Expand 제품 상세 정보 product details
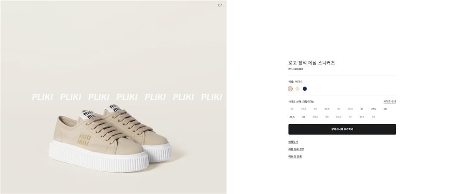Image resolution: width=451 pixels, height=194 pixels. (x=296, y=149)
